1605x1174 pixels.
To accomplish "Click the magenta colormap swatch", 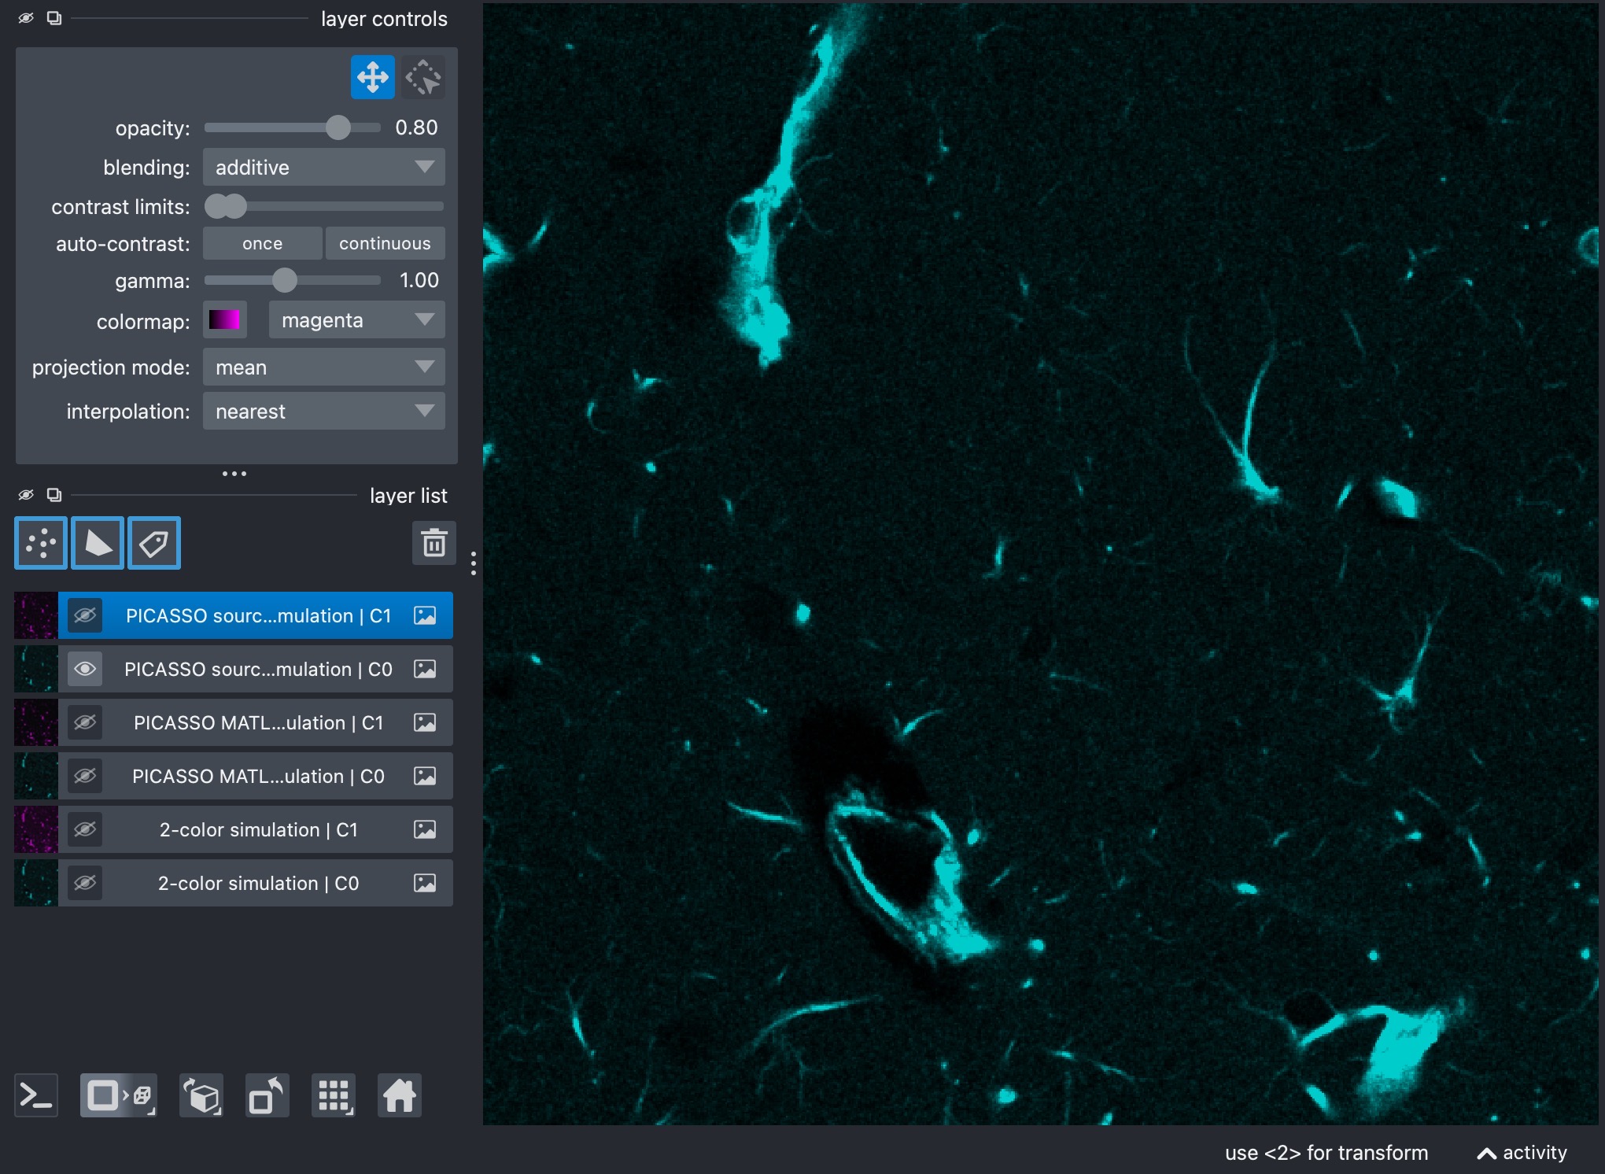I will tap(224, 320).
